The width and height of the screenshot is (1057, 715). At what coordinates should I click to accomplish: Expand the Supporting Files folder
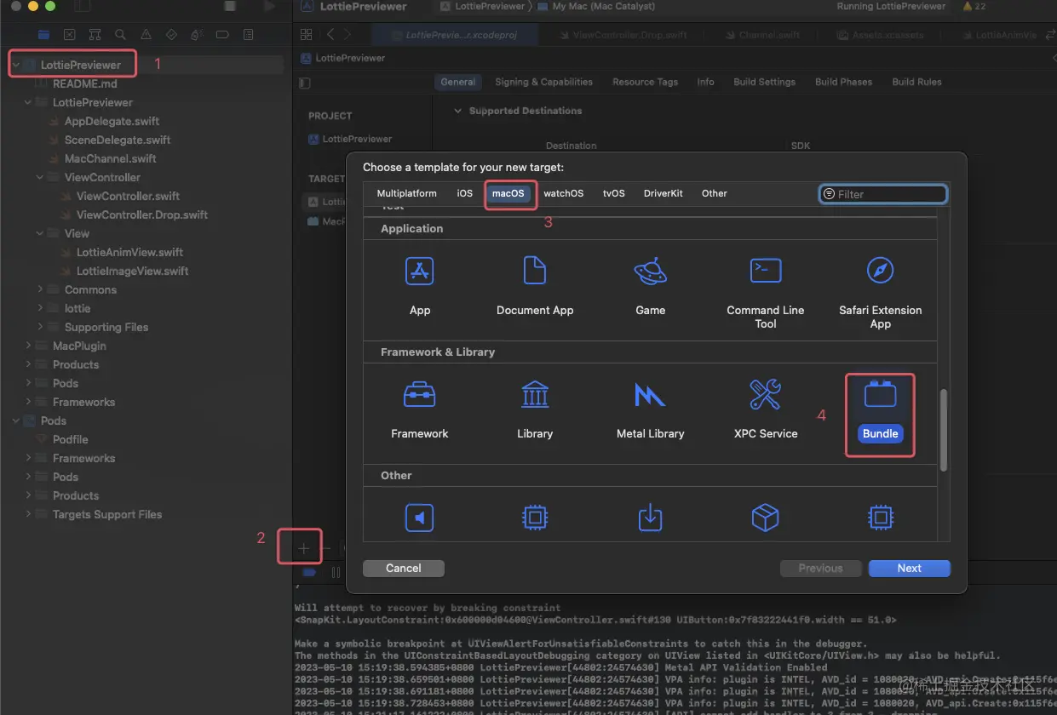[x=40, y=327]
